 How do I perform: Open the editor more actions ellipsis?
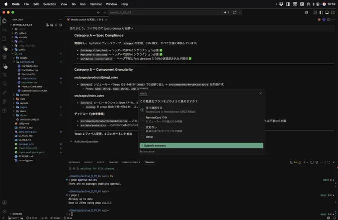[334, 19]
